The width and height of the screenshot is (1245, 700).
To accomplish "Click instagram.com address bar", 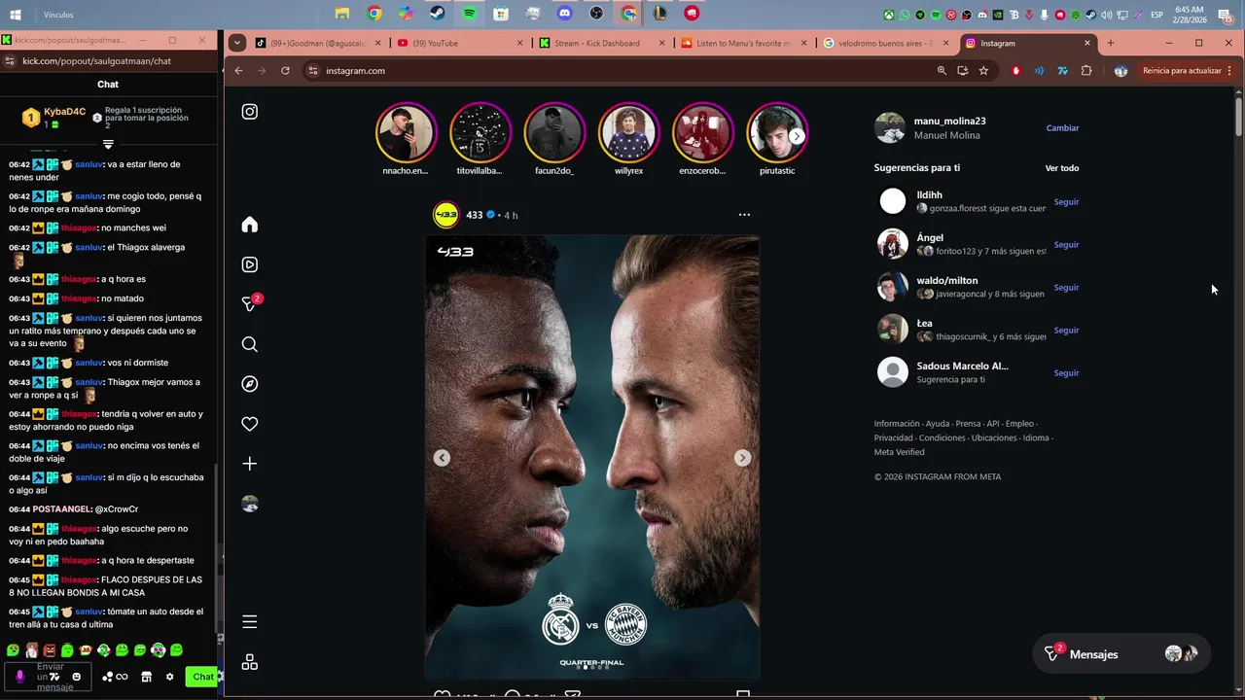I will [x=622, y=71].
